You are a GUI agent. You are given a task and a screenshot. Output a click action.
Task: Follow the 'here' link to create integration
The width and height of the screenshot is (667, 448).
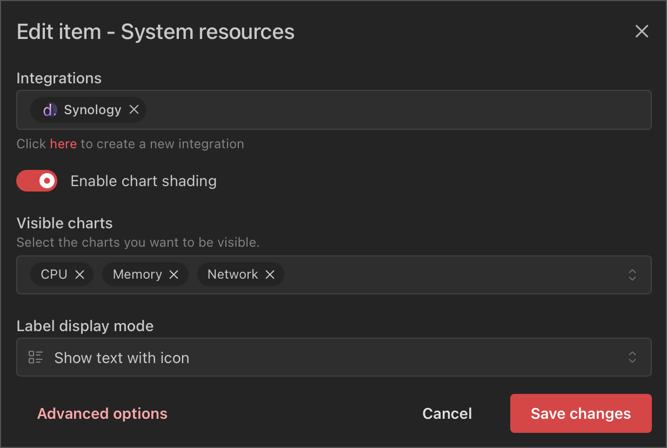[63, 144]
